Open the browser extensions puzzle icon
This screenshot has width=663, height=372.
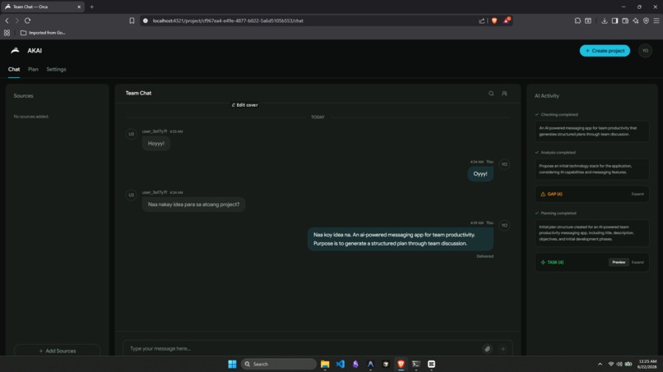click(x=577, y=21)
